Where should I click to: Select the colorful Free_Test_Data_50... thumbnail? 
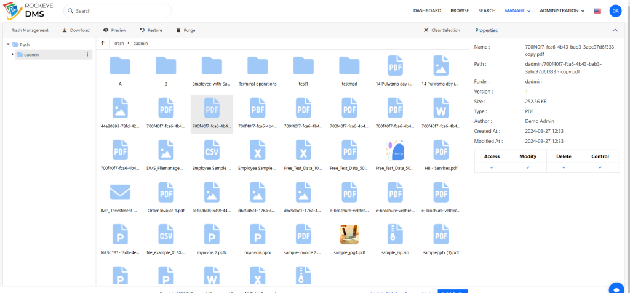point(395,155)
